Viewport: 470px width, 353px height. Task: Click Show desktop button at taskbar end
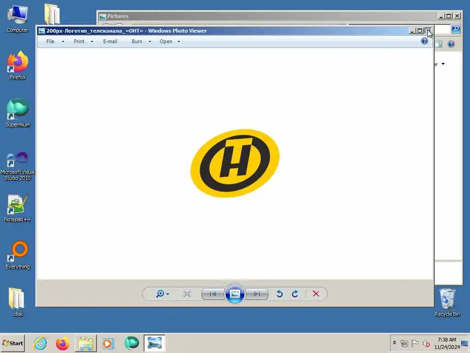pos(465,343)
